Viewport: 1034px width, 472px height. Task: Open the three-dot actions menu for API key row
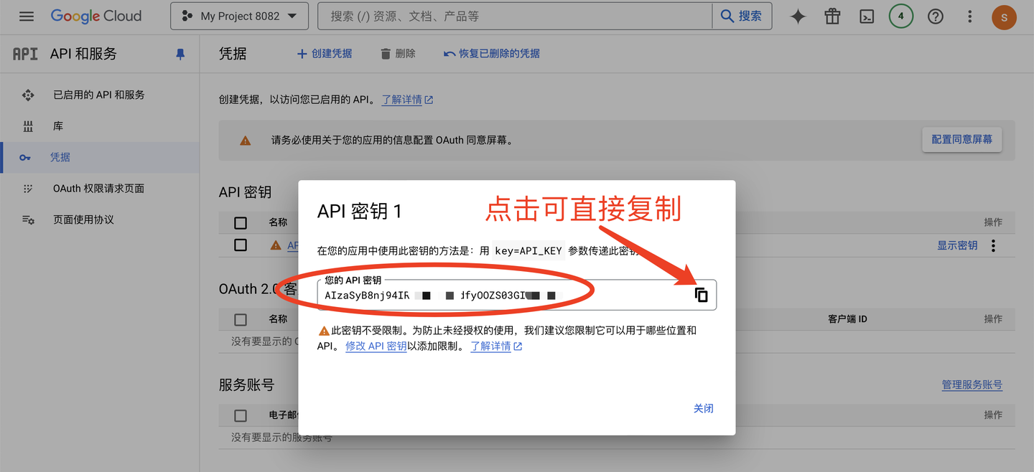(993, 245)
